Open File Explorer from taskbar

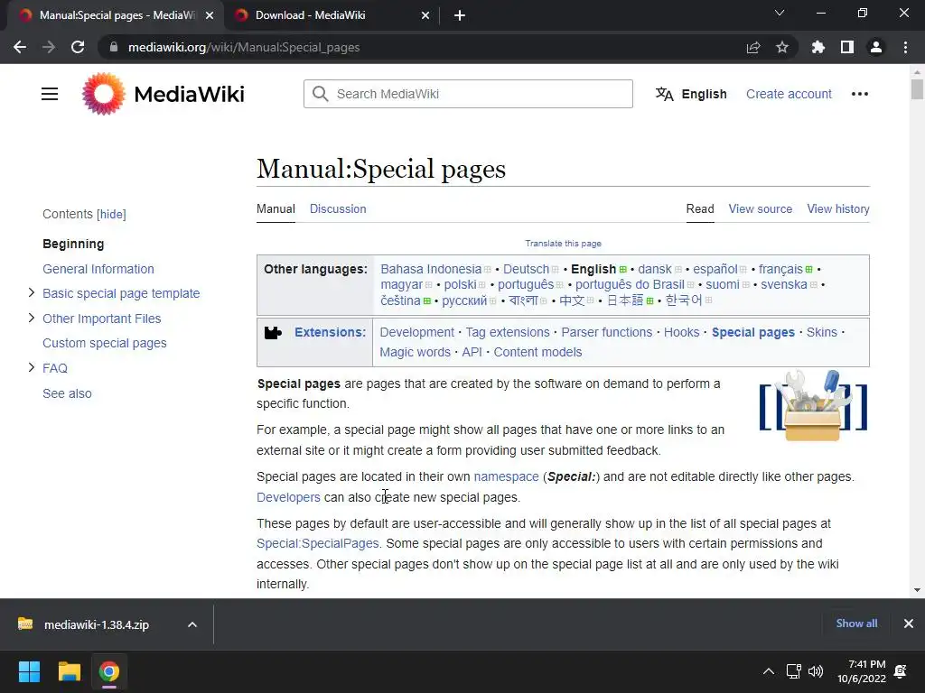(69, 671)
